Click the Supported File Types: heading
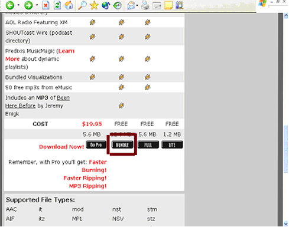The width and height of the screenshot is (289, 227). [40, 200]
